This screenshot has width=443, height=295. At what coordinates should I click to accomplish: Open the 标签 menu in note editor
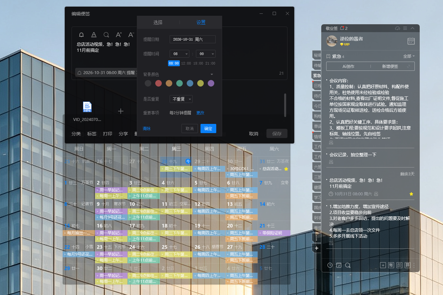pyautogui.click(x=92, y=134)
